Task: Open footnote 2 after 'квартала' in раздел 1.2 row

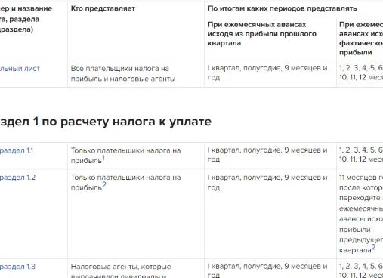Action: (x=374, y=247)
